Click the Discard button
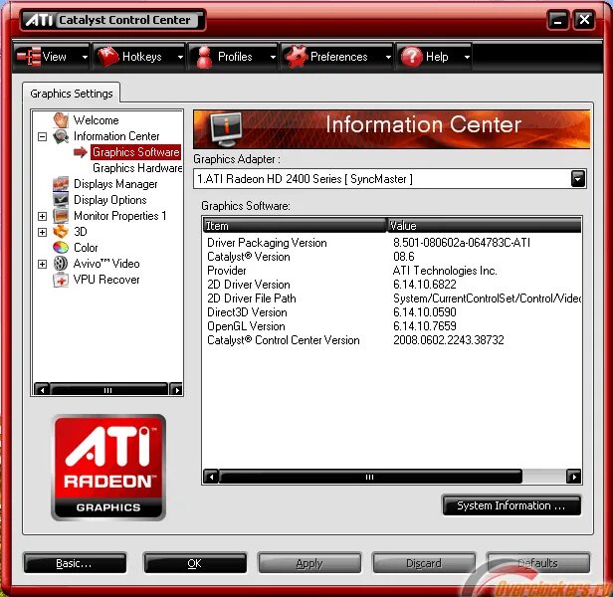This screenshot has width=613, height=597. click(424, 563)
